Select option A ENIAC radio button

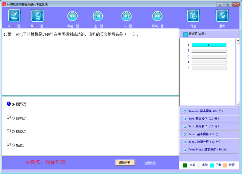[x=13, y=105]
